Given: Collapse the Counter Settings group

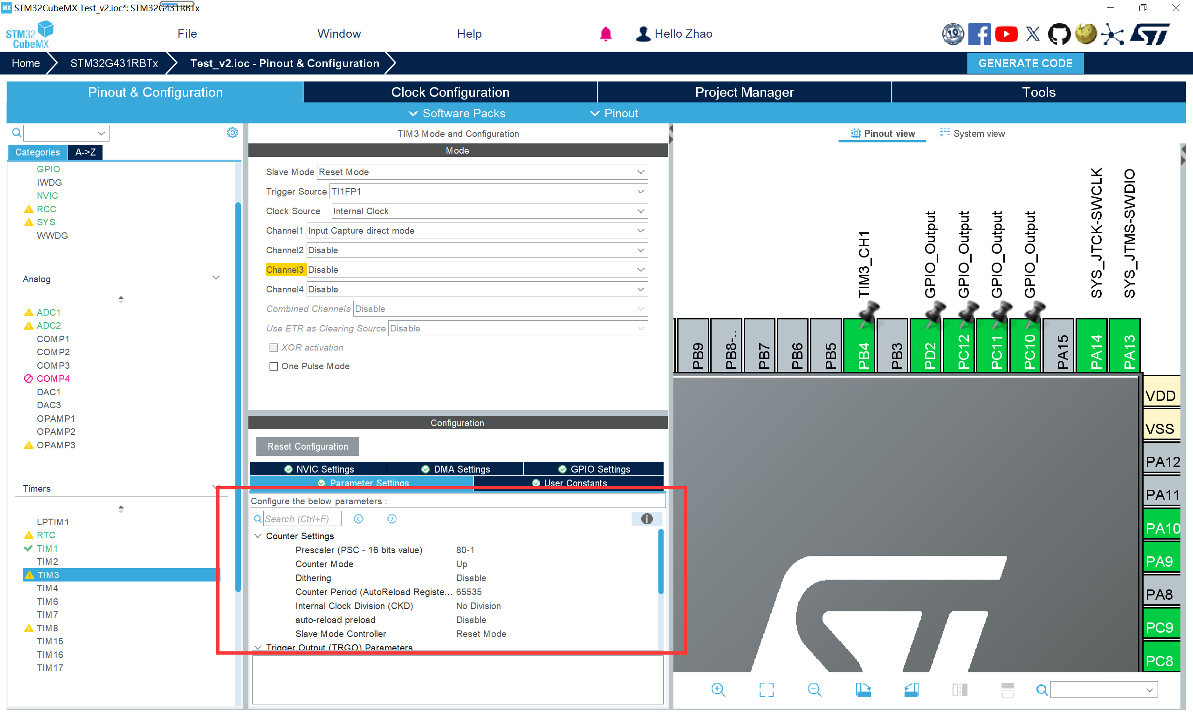Looking at the screenshot, I should (x=258, y=536).
